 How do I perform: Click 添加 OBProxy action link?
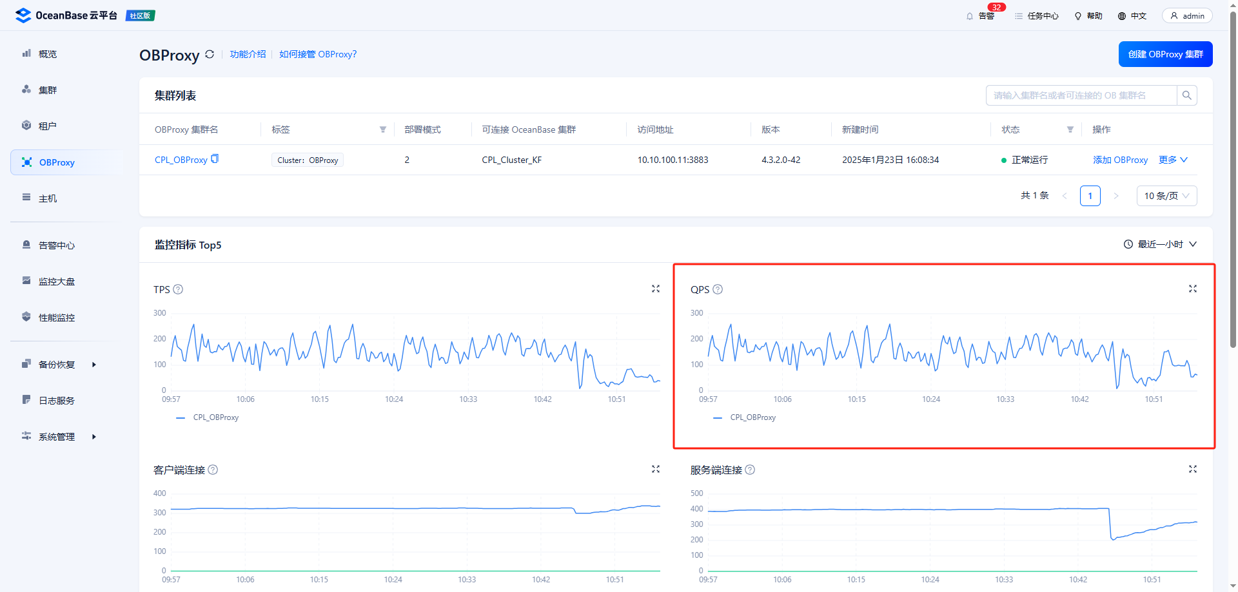tap(1121, 160)
